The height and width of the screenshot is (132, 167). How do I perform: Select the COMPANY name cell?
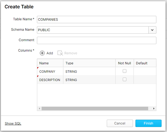(50, 72)
